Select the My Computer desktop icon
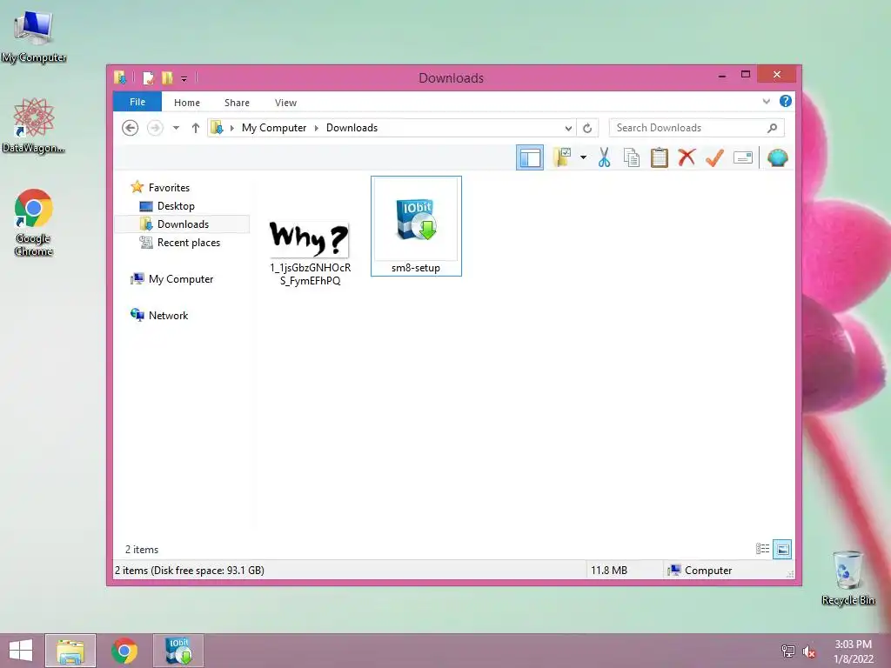Viewport: 891px width, 668px height. [x=34, y=37]
